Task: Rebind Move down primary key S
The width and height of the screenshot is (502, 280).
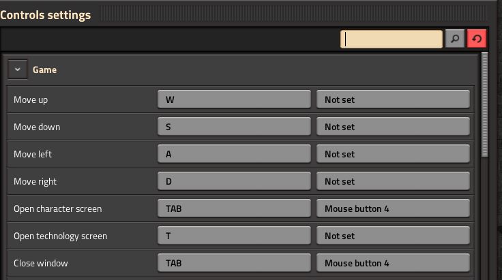Action: click(x=234, y=127)
